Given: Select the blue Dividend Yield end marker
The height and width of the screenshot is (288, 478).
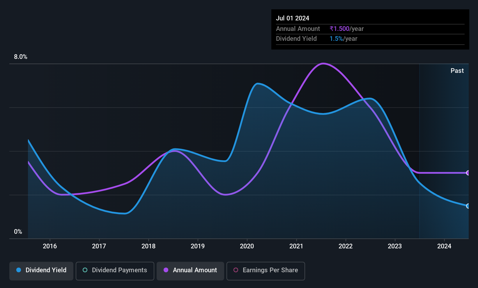Looking at the screenshot, I should click(468, 206).
